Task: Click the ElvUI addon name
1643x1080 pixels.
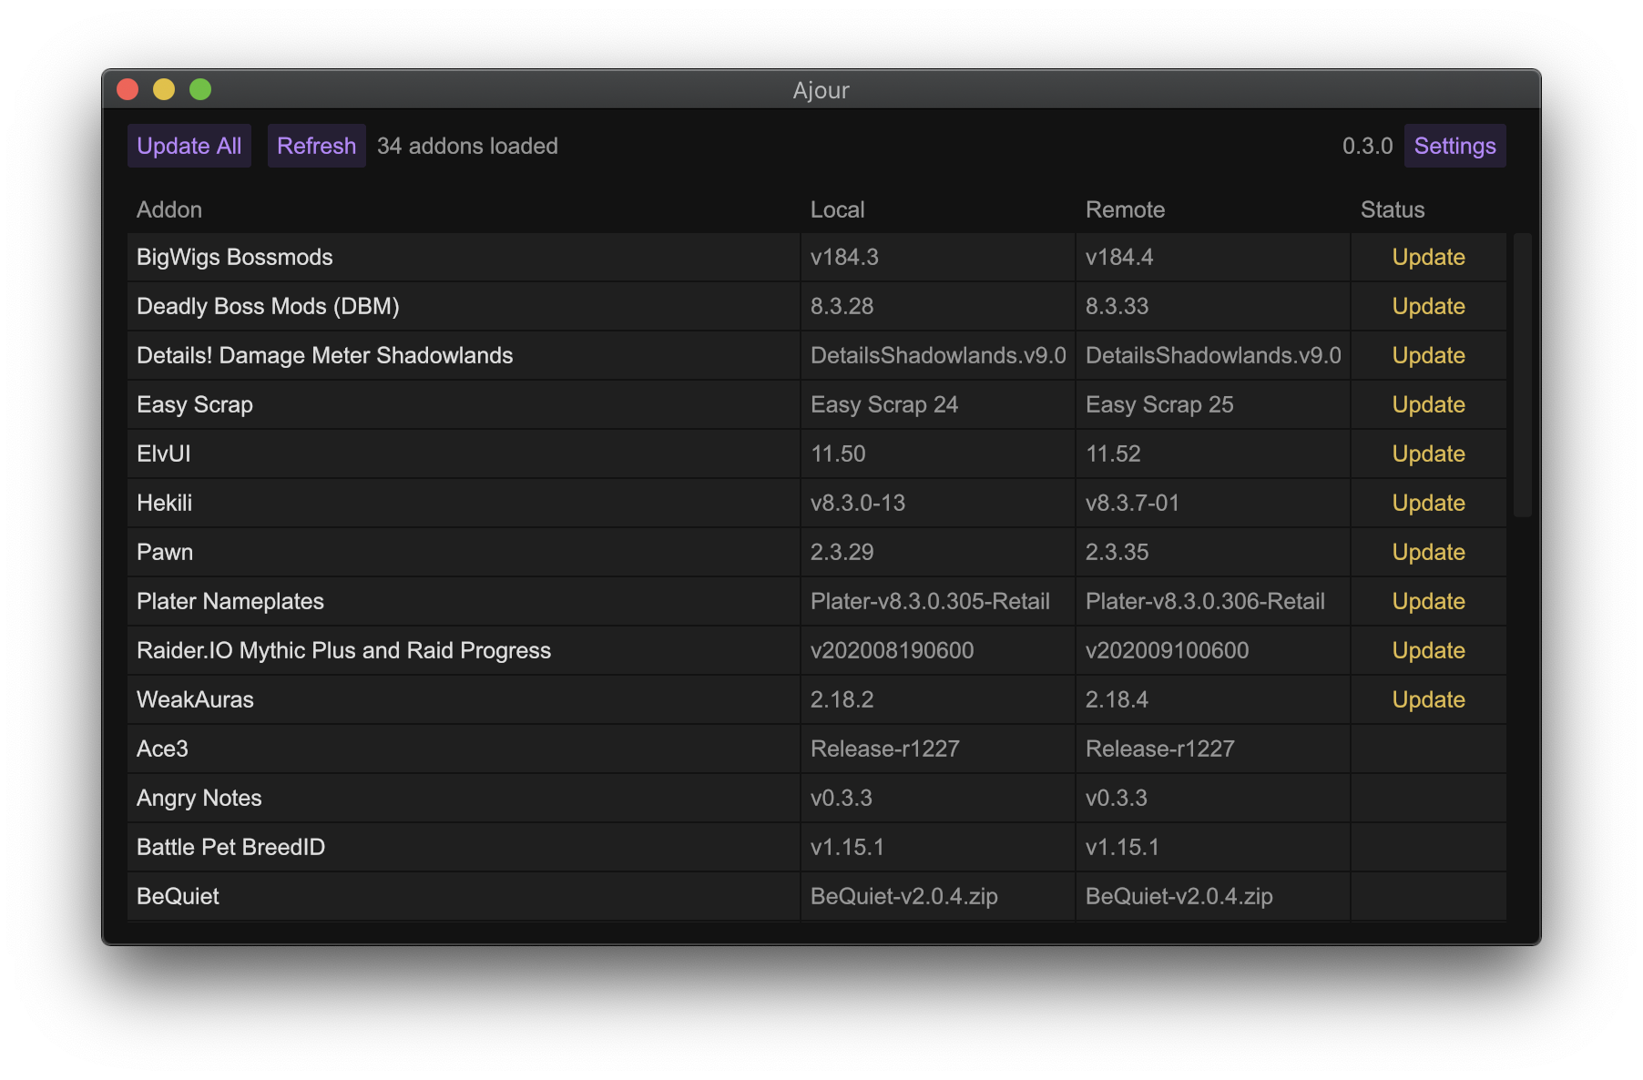Action: [164, 453]
